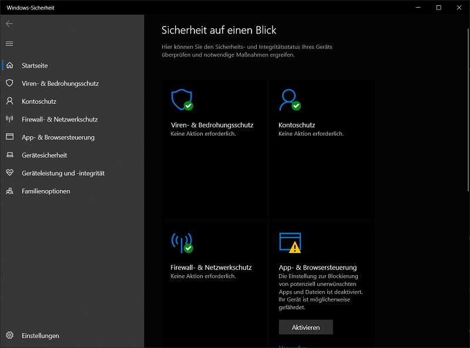The width and height of the screenshot is (470, 348).
Task: Click the home icon beside Startseite
Action: 9,65
